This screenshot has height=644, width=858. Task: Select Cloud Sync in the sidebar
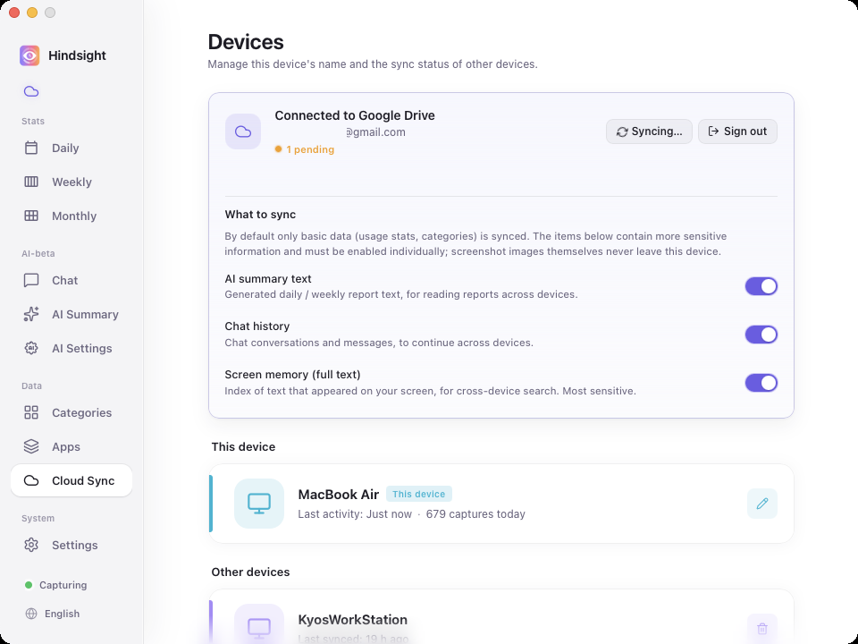click(x=71, y=481)
